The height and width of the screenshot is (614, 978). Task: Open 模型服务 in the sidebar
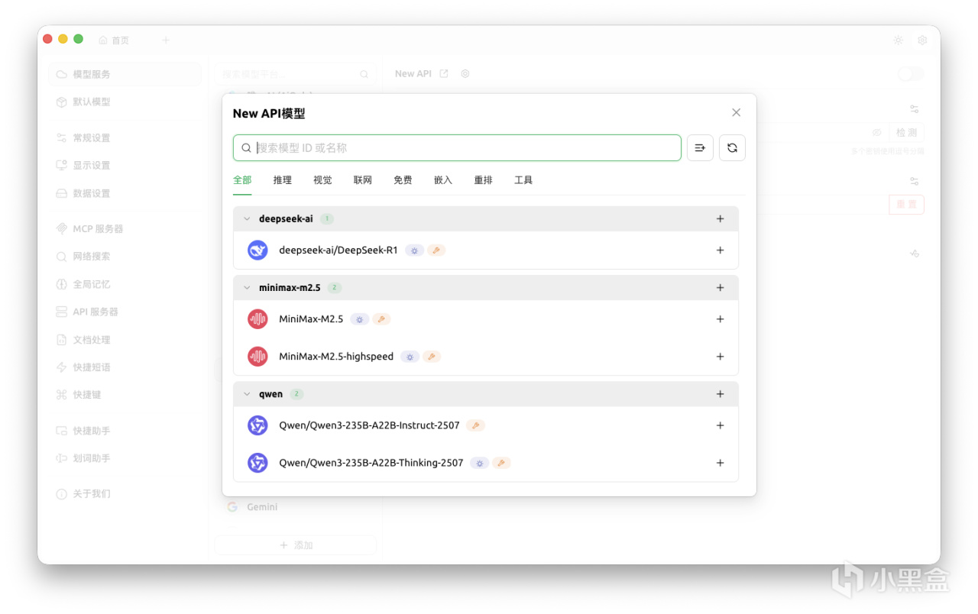pos(125,74)
